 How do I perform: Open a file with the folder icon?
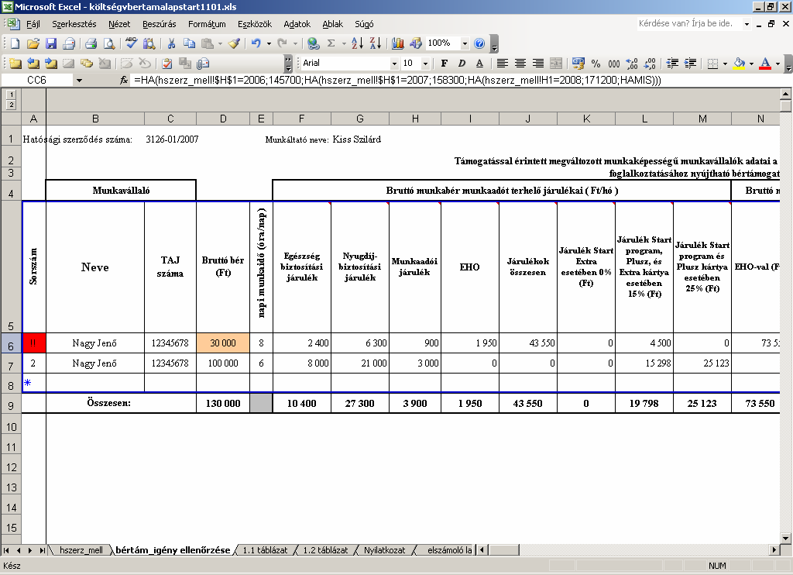click(33, 43)
